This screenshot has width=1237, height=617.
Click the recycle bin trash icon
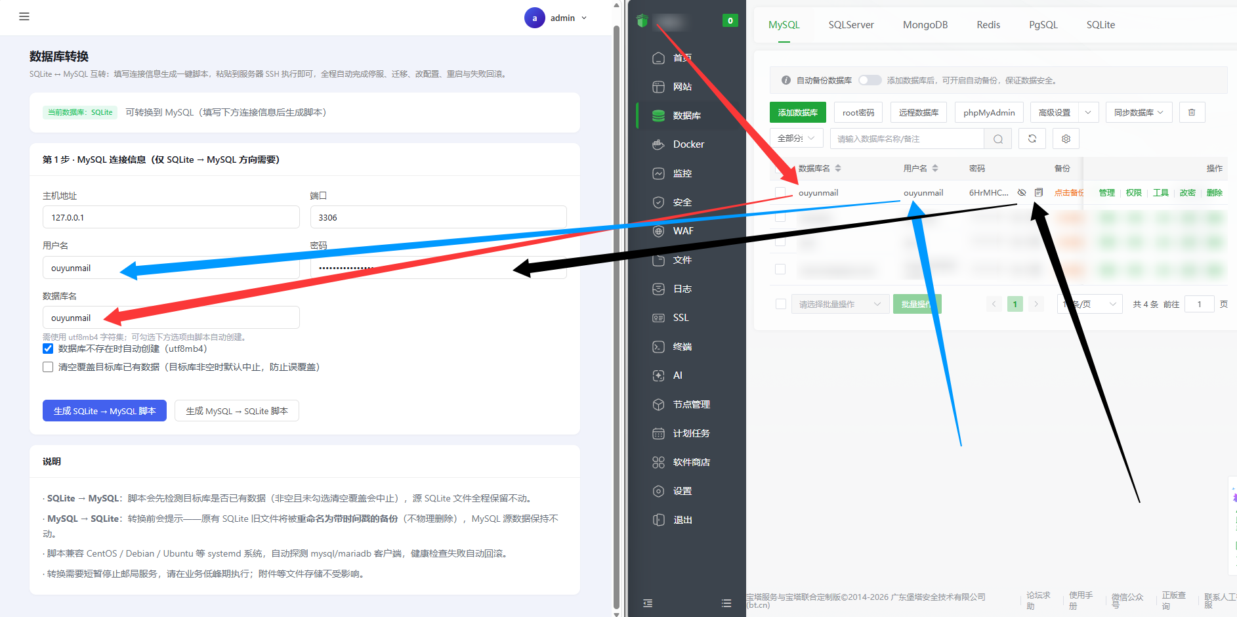1192,112
